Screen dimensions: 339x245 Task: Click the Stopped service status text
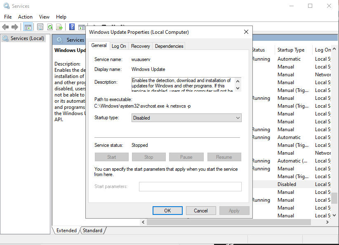140,145
